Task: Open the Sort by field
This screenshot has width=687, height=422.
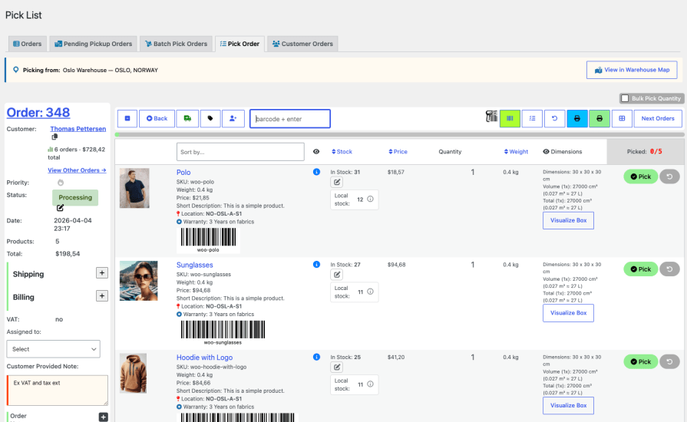Action: click(x=240, y=152)
